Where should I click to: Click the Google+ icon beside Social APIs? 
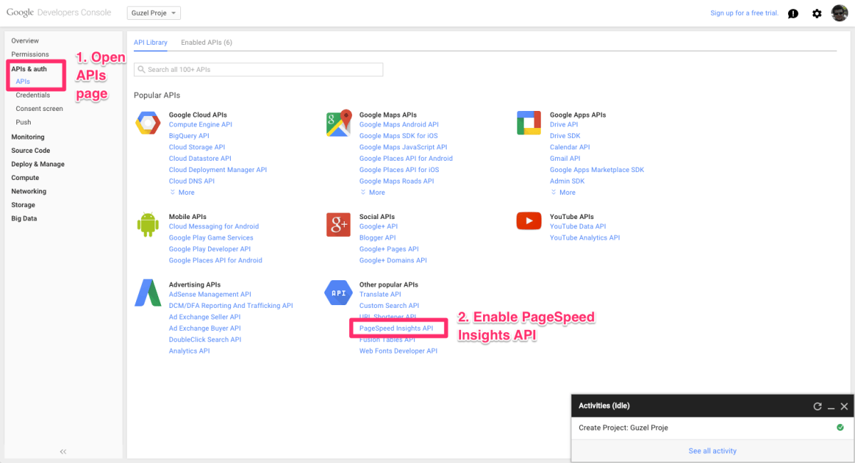click(x=338, y=225)
